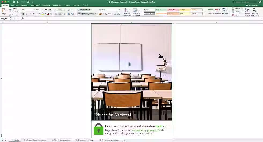Decrease decimal places
Viewport: 263px width, 142px height.
click(x=119, y=14)
